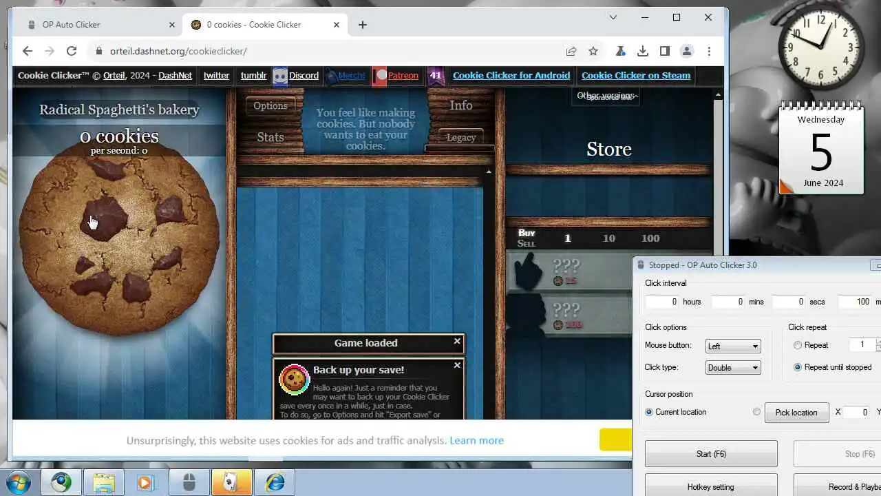Open the auto clicker mouse taskbar icon
The image size is (881, 496).
[189, 482]
